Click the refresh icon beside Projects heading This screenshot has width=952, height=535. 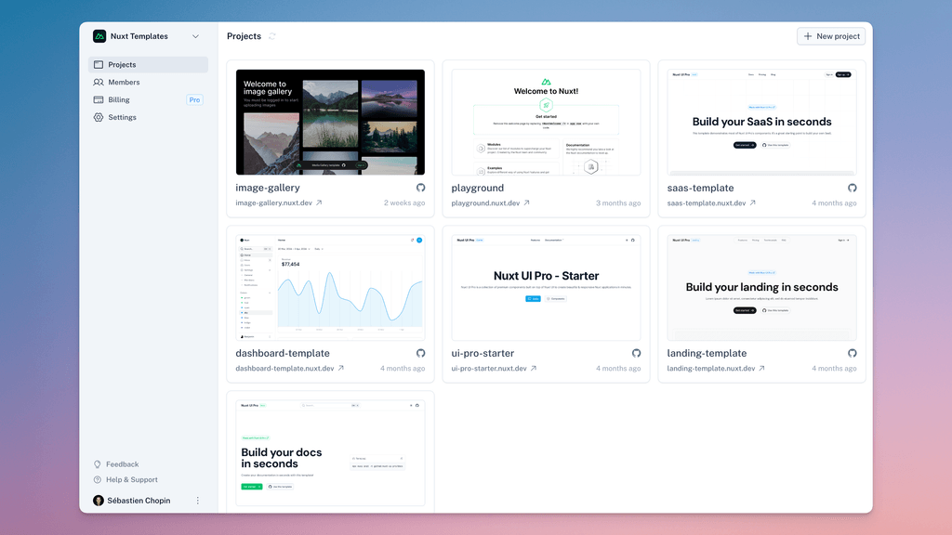(271, 35)
